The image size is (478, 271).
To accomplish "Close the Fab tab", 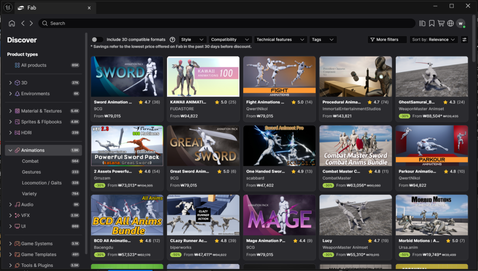I will point(89,8).
